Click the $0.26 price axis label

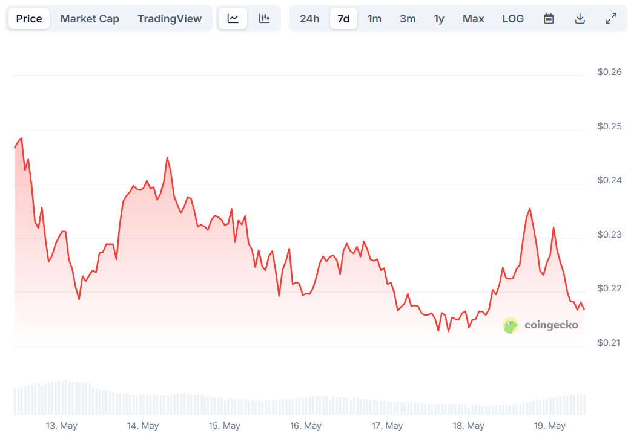pos(610,72)
